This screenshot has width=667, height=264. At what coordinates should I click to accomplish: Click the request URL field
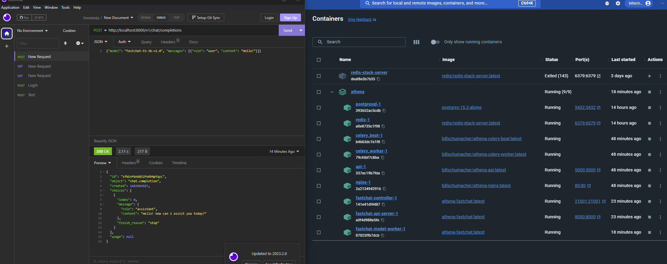point(193,30)
